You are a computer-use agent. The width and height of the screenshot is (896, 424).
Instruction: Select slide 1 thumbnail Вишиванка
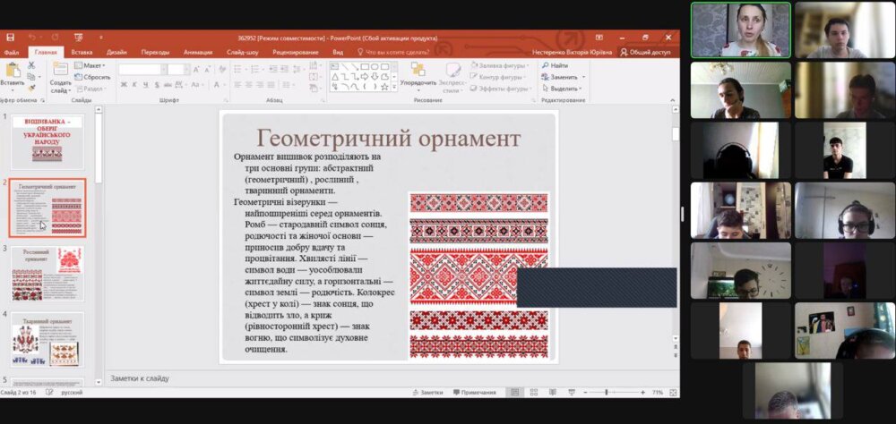point(47,141)
